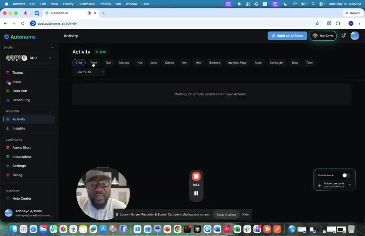365x236 pixels.
Task: Reload the browser page
Action: click(x=23, y=23)
